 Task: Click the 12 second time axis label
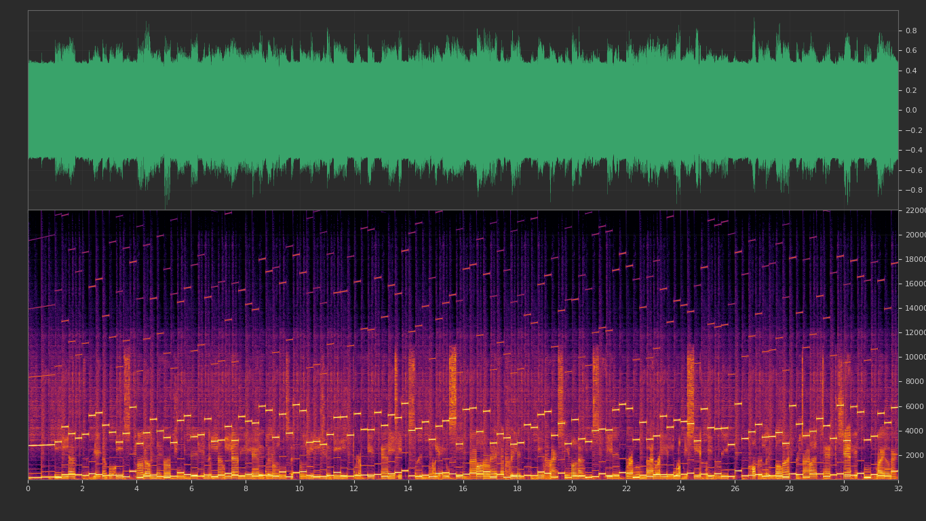pos(354,488)
